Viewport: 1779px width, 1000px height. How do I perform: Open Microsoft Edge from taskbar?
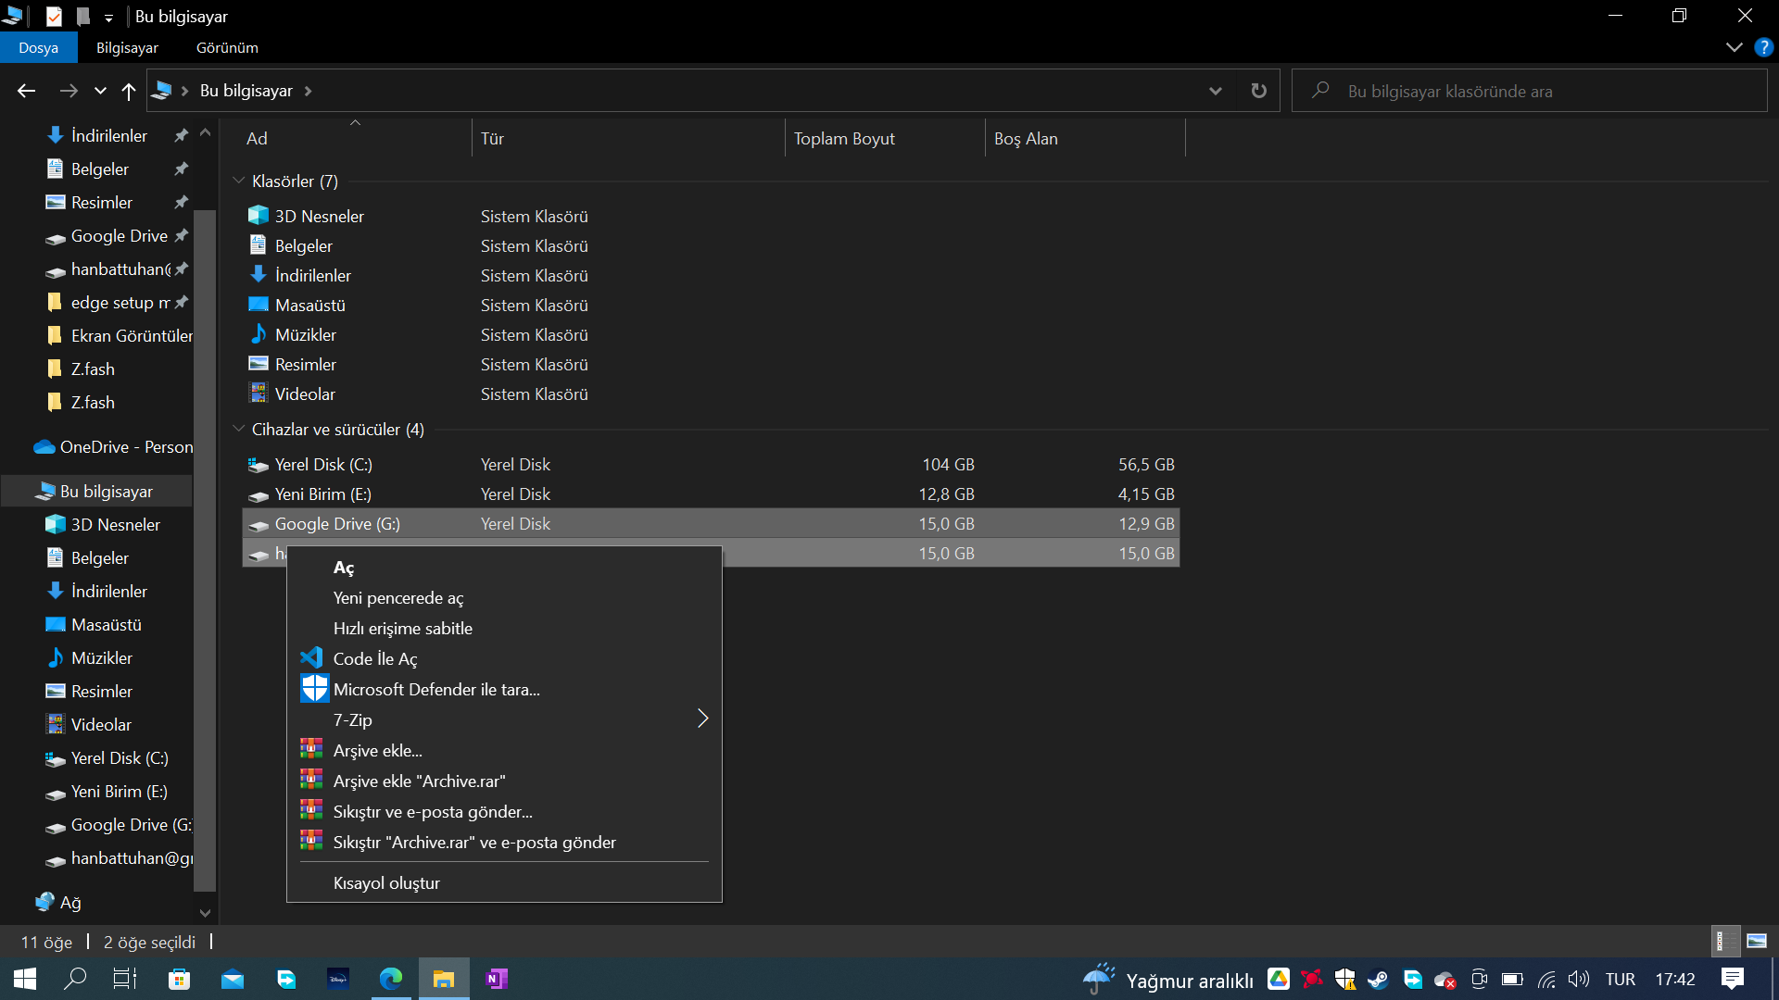[x=391, y=979]
